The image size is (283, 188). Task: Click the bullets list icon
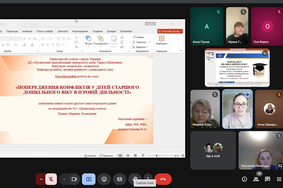[42, 38]
